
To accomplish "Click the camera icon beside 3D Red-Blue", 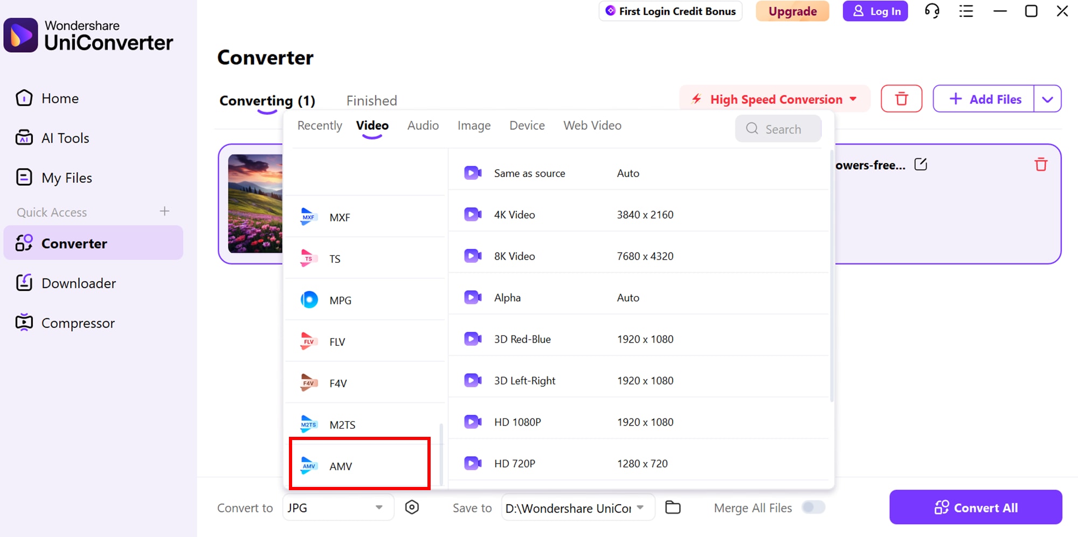I will (x=473, y=339).
